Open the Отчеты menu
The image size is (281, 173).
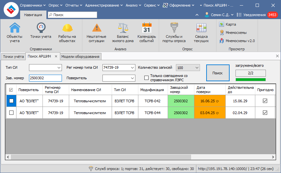tap(74, 5)
